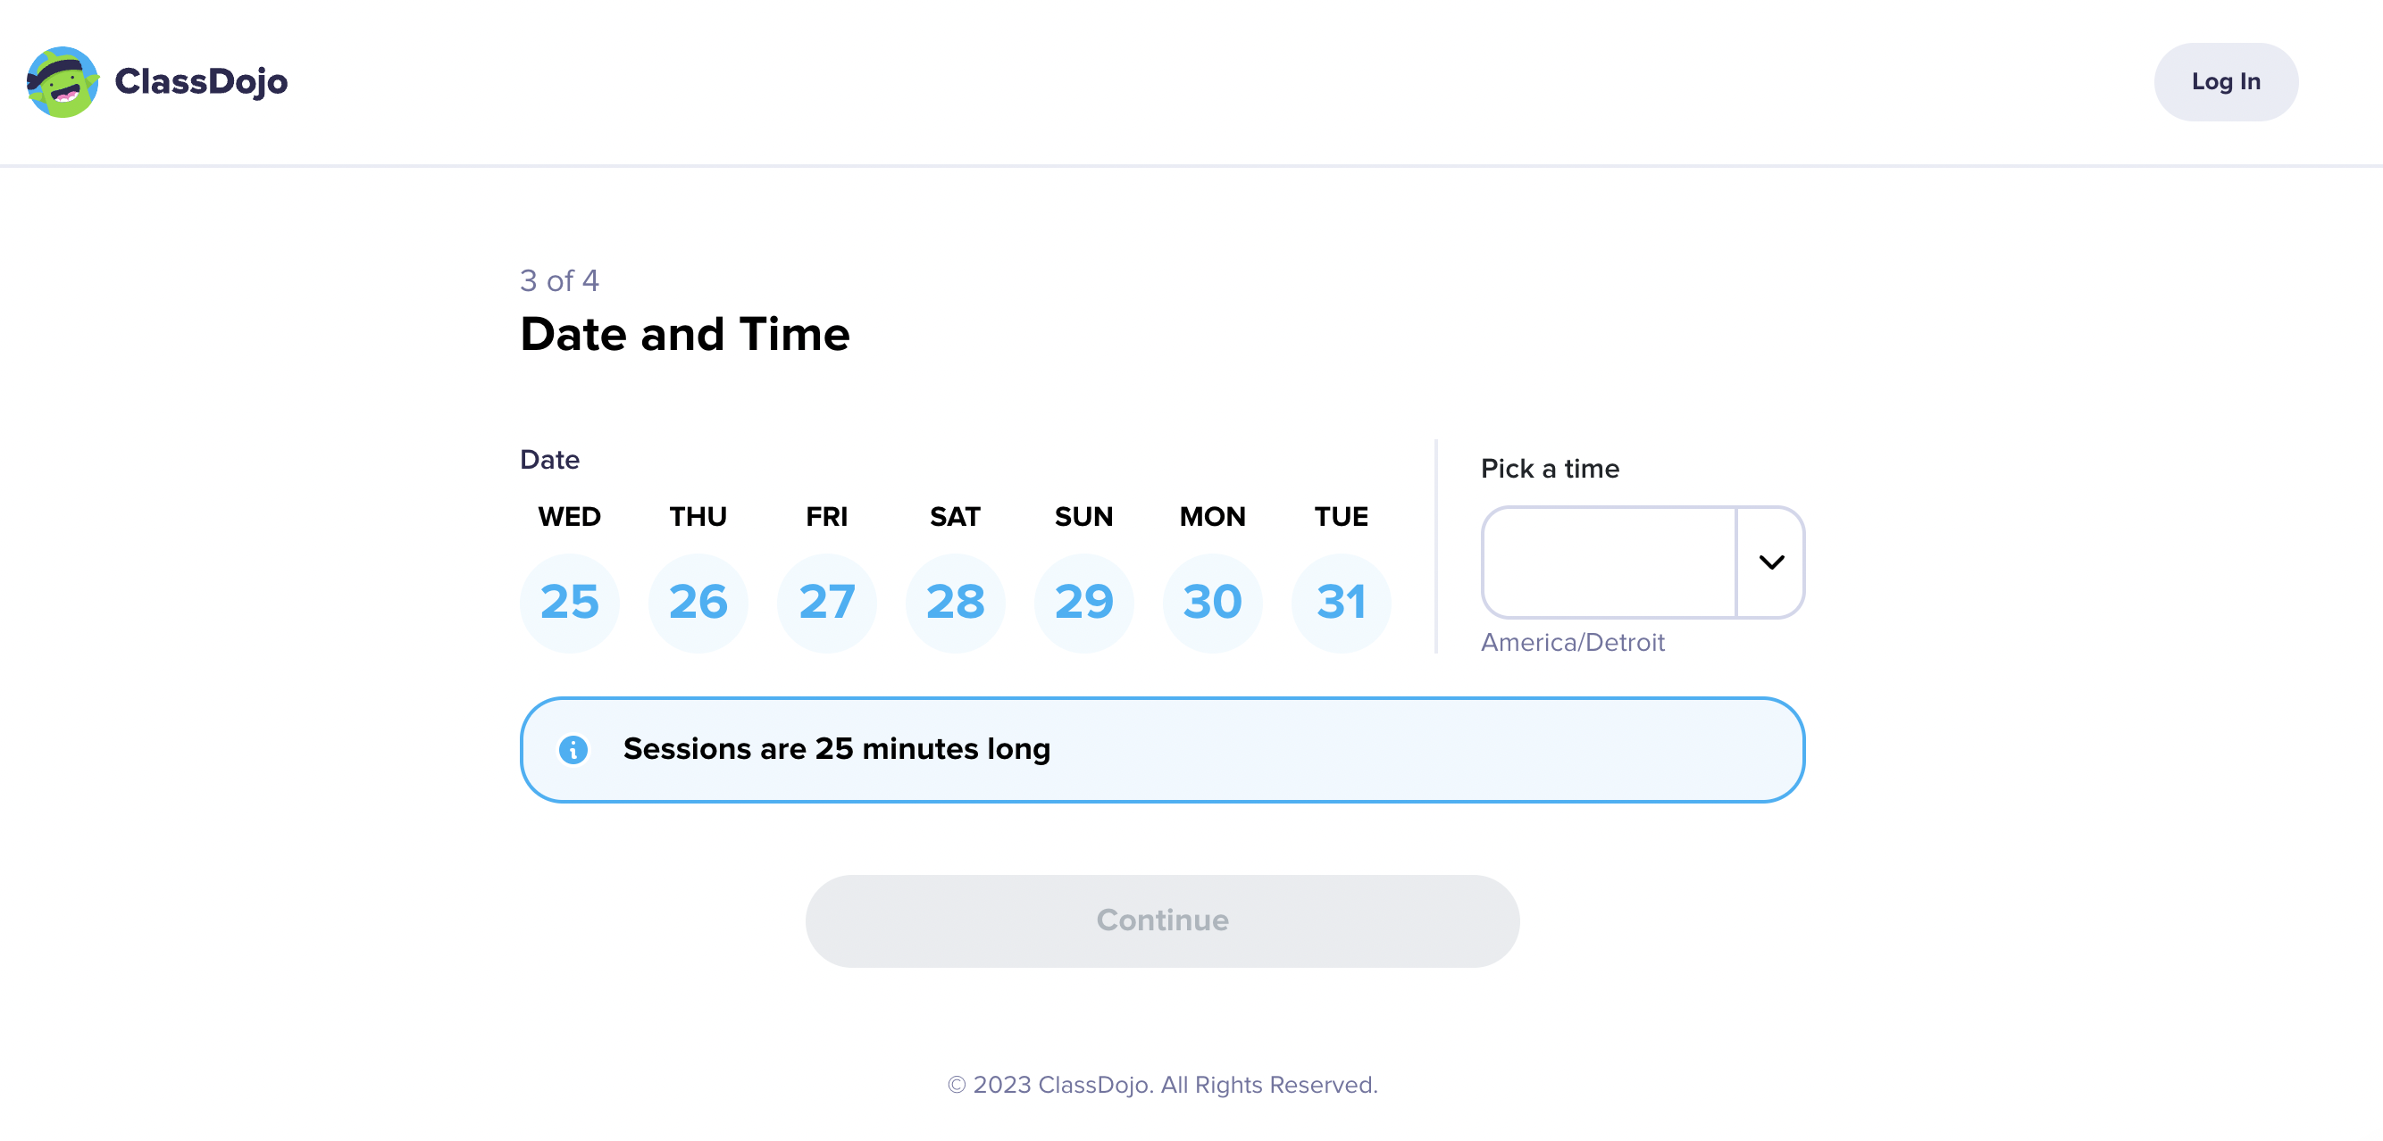Select Saturday the 28th
2383x1141 pixels.
pyautogui.click(x=956, y=602)
